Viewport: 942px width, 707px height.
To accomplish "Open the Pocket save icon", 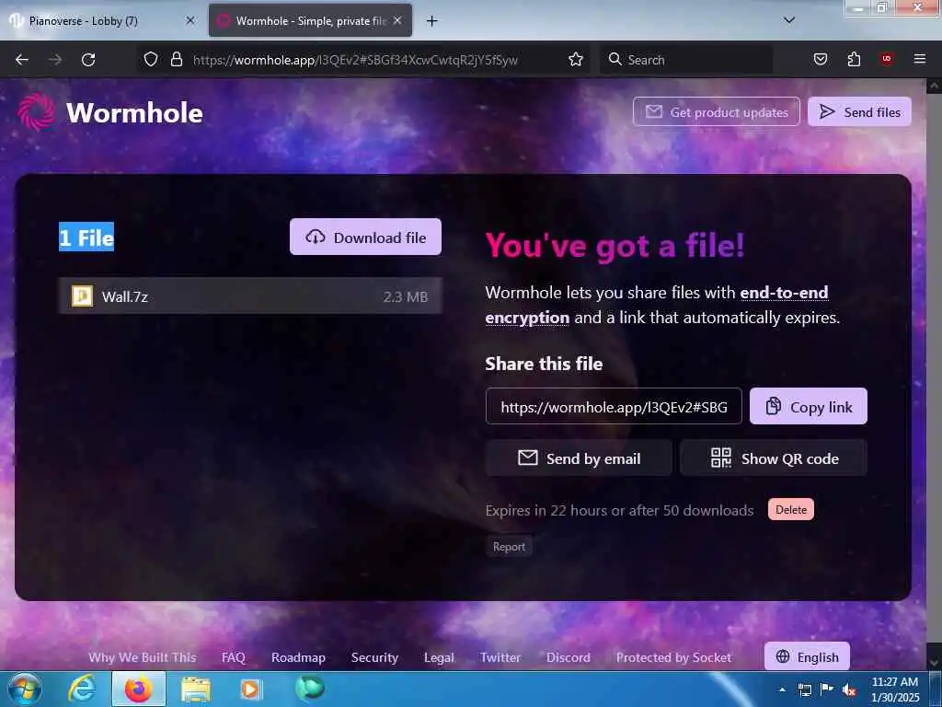I will [821, 59].
